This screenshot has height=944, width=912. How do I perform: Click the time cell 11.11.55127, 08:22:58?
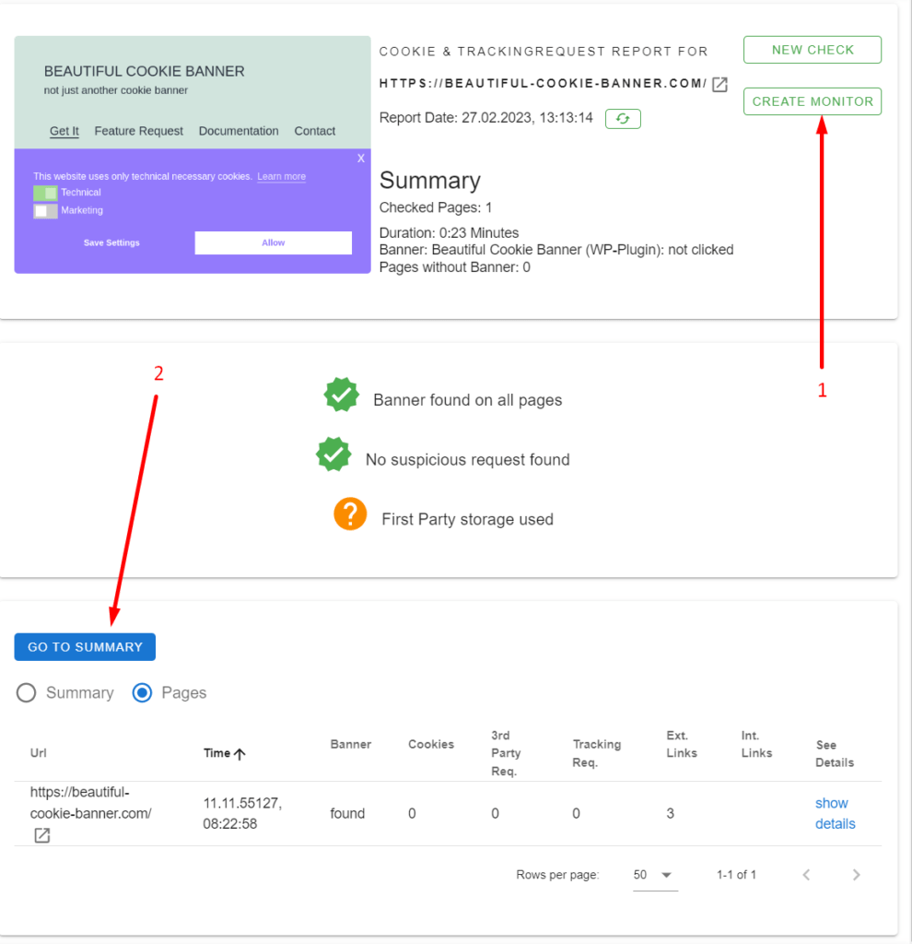(242, 813)
